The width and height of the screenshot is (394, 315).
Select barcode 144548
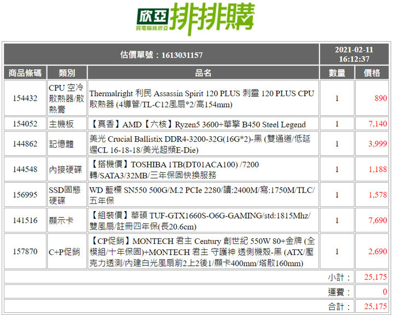[x=25, y=170]
